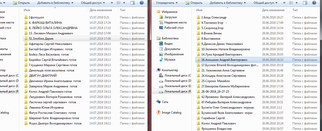The width and height of the screenshot is (322, 131).
Task: Sort by Дата изменения in the left window
Action: pyautogui.click(x=101, y=10)
